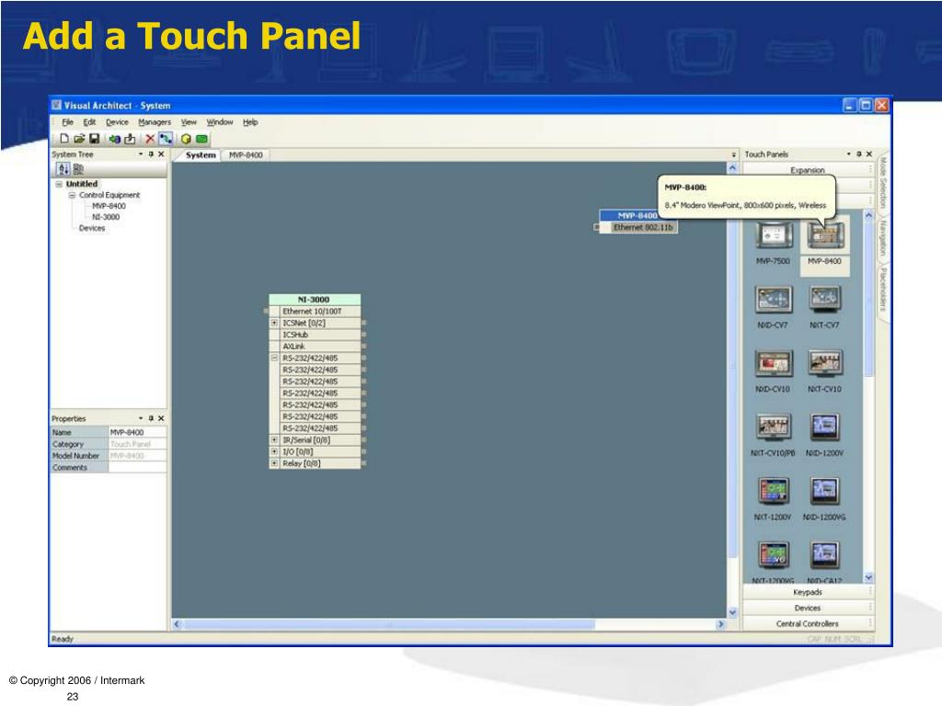Save the current system
942x706 pixels.
(x=95, y=139)
